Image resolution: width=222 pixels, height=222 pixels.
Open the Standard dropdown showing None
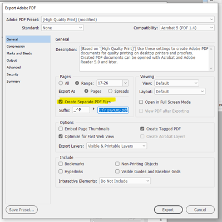62,28
